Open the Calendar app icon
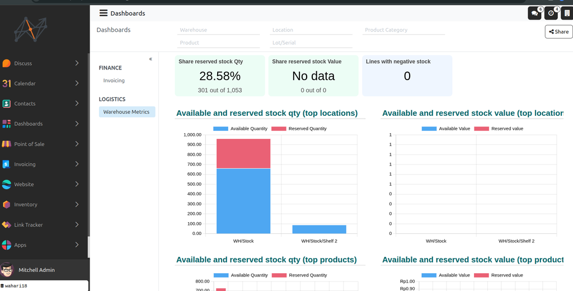 point(7,83)
